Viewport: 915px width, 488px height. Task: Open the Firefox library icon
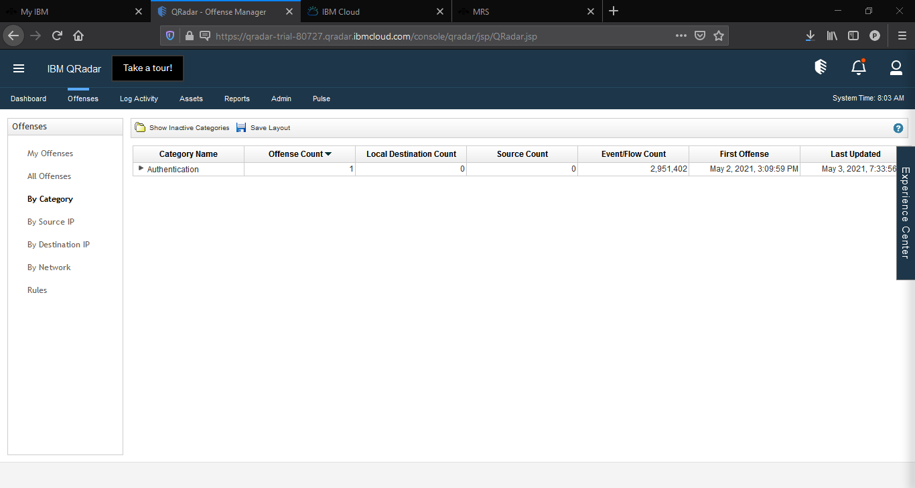coord(831,36)
